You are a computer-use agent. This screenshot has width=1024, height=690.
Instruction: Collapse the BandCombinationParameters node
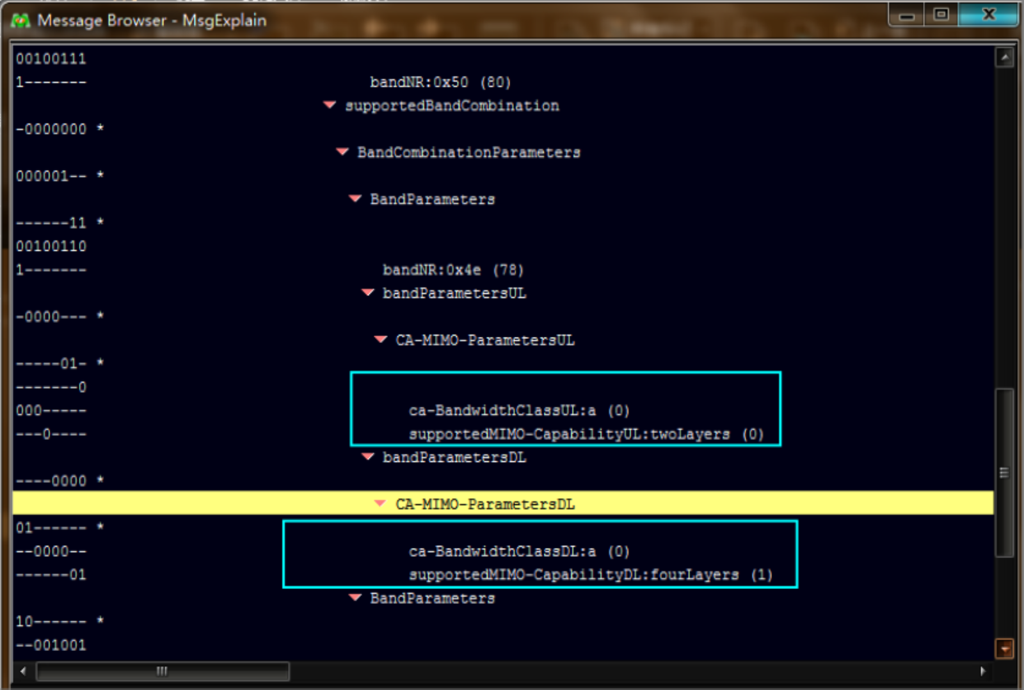pyautogui.click(x=342, y=152)
